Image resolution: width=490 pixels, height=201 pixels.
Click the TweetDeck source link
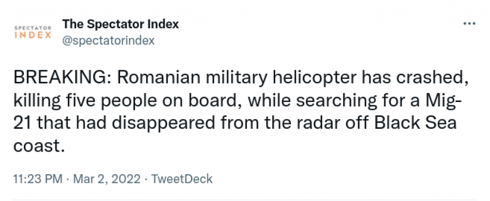pyautogui.click(x=181, y=179)
